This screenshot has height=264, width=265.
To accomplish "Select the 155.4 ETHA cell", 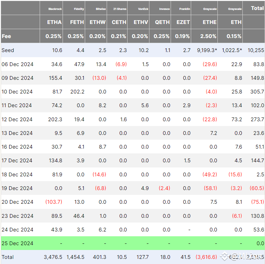I will pyautogui.click(x=55, y=78).
